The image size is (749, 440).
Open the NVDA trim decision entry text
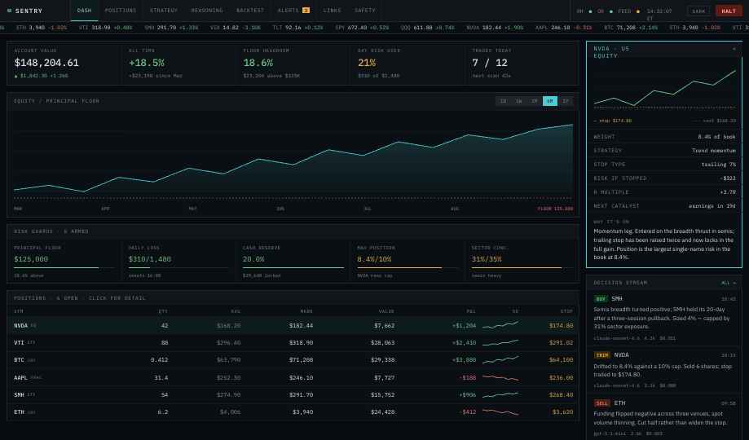point(663,370)
